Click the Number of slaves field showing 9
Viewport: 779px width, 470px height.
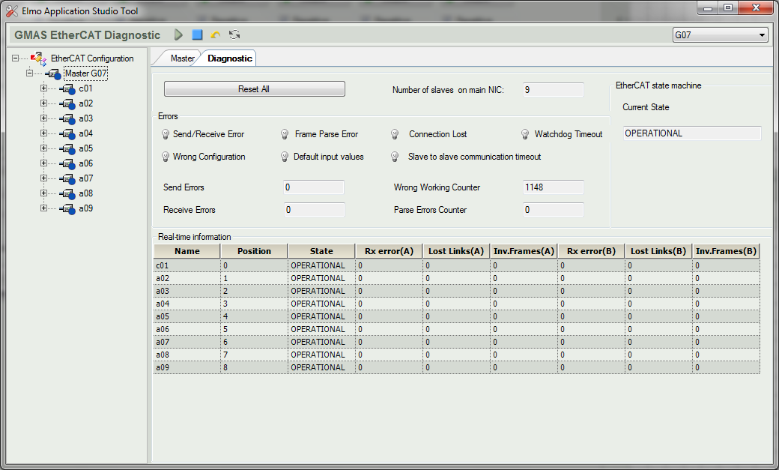553,90
